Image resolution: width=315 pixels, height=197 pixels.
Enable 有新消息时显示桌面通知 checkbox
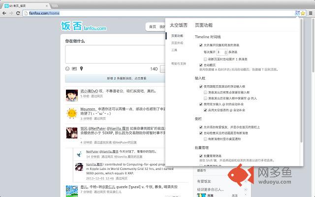[205, 139]
